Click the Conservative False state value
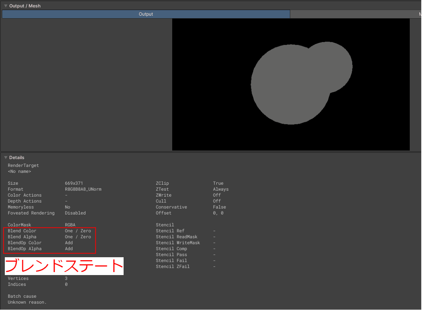 coord(219,207)
